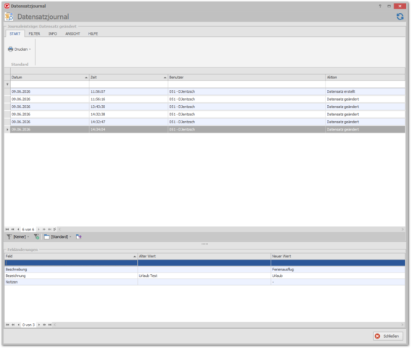Viewport: 411px width, 348px height.
Task: Click the Beschreibung field row
Action: tap(205, 269)
